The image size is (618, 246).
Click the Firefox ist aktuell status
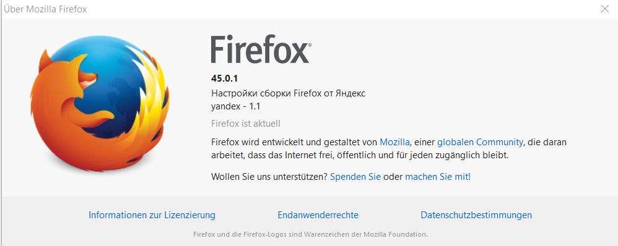coord(246,124)
